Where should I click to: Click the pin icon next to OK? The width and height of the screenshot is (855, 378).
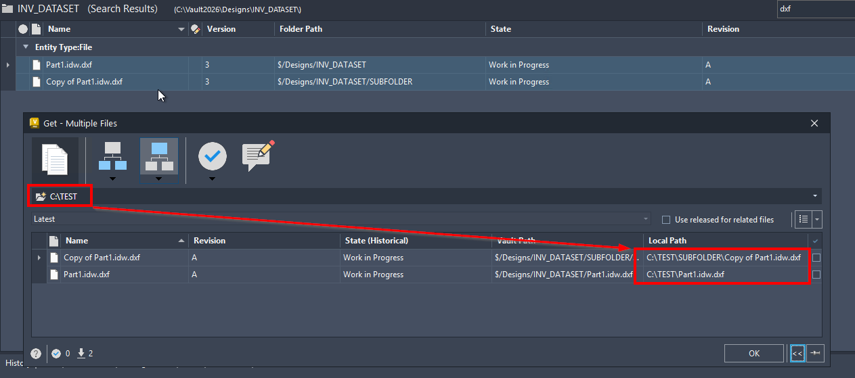click(x=815, y=353)
